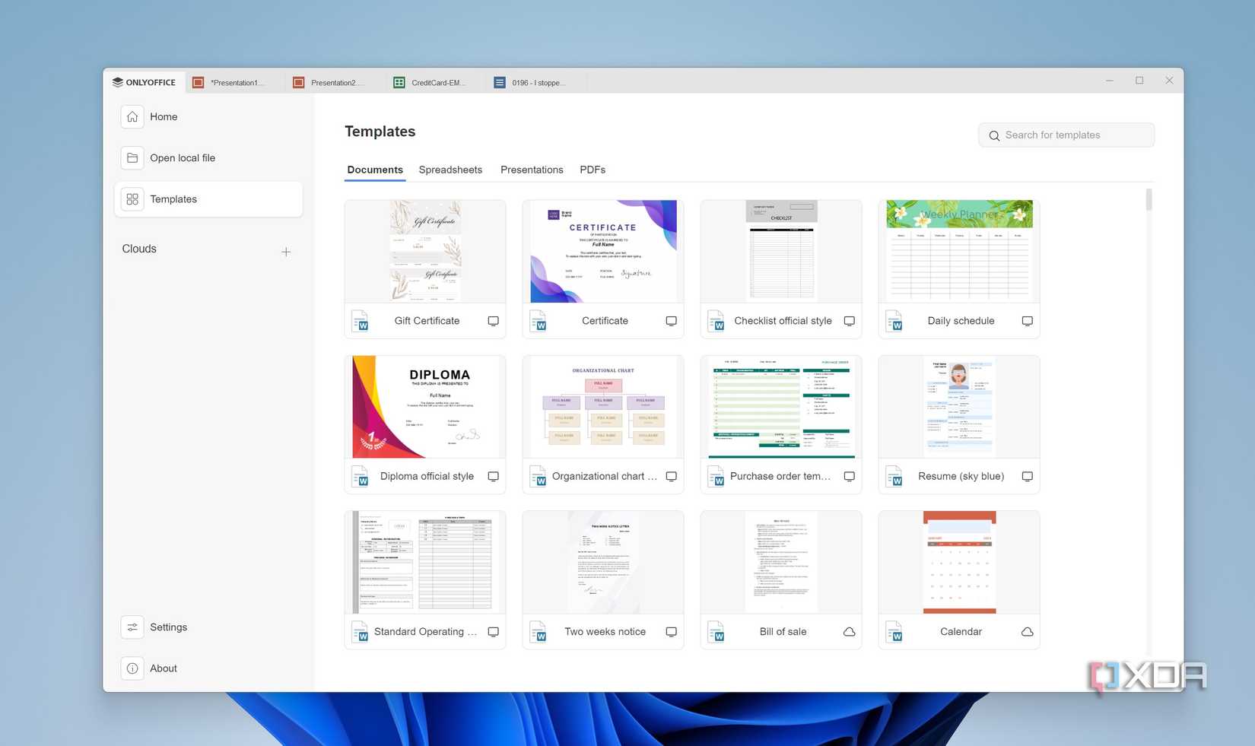Switch to the PDFs tab
This screenshot has width=1255, height=746.
pos(593,170)
